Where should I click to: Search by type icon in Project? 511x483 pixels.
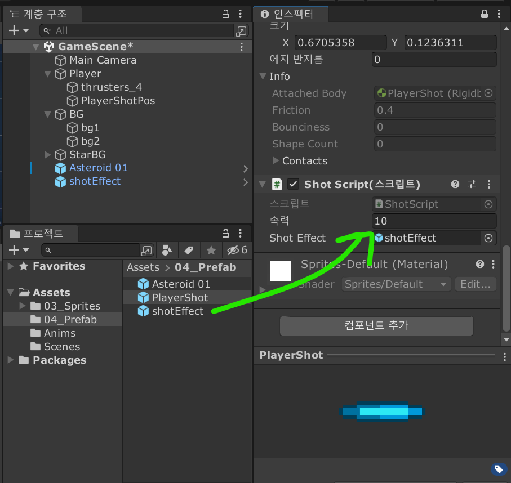(167, 250)
